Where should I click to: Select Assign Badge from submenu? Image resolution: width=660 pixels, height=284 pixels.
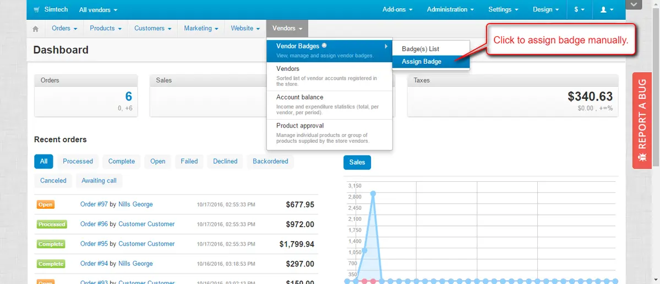421,62
